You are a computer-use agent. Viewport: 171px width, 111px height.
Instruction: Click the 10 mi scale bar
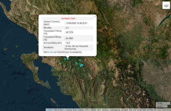click(162, 106)
